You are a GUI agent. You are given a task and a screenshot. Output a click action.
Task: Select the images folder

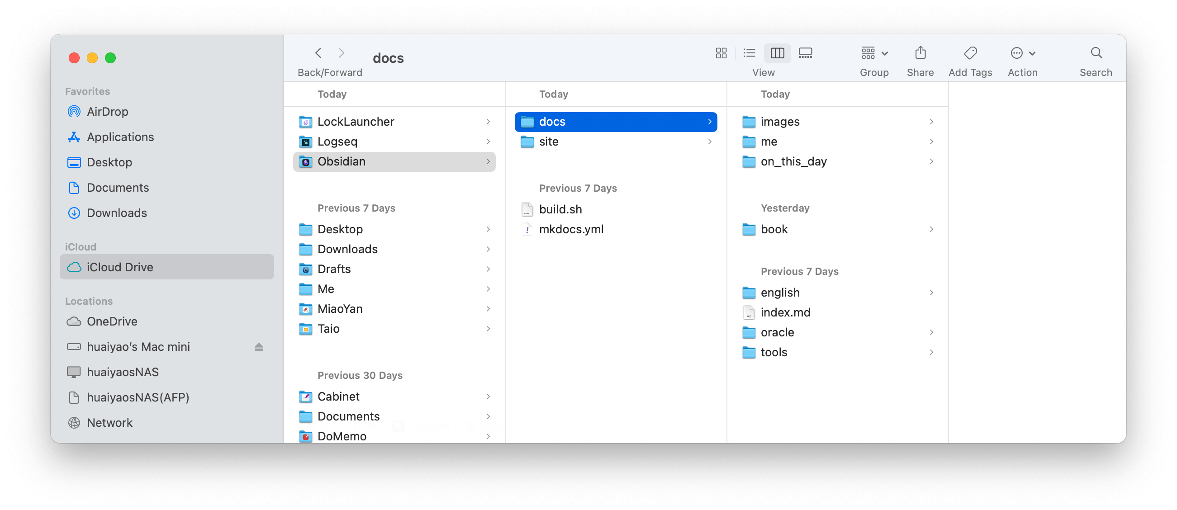pyautogui.click(x=838, y=122)
